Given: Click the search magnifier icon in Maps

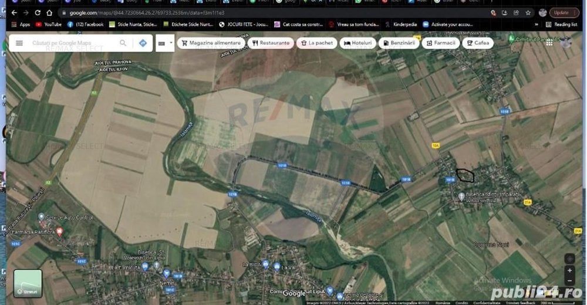Looking at the screenshot, I should pyautogui.click(x=123, y=43).
